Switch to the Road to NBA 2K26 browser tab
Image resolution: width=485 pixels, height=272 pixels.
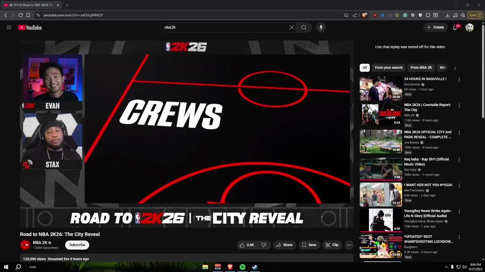coord(31,5)
